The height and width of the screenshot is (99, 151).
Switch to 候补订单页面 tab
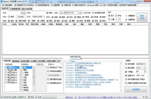point(27,9)
